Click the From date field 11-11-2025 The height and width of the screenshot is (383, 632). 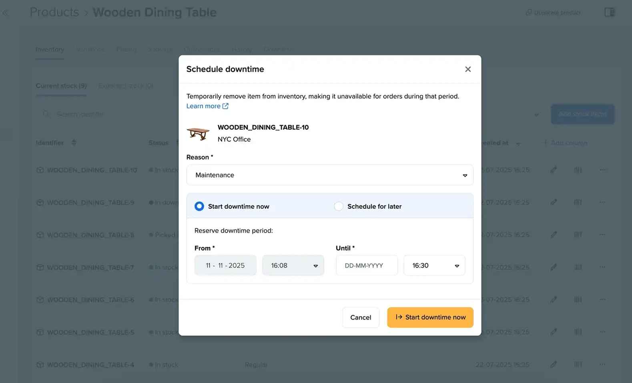[x=225, y=266]
